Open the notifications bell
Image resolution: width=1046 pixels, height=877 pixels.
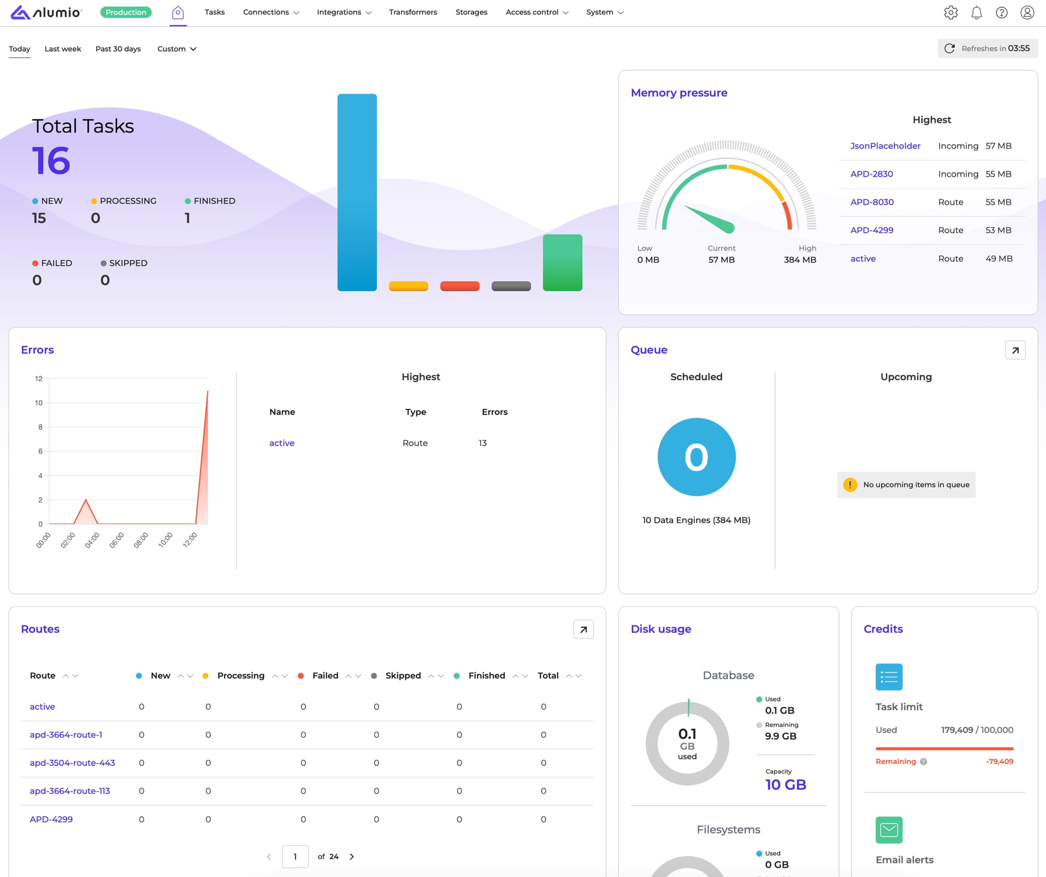tap(976, 13)
